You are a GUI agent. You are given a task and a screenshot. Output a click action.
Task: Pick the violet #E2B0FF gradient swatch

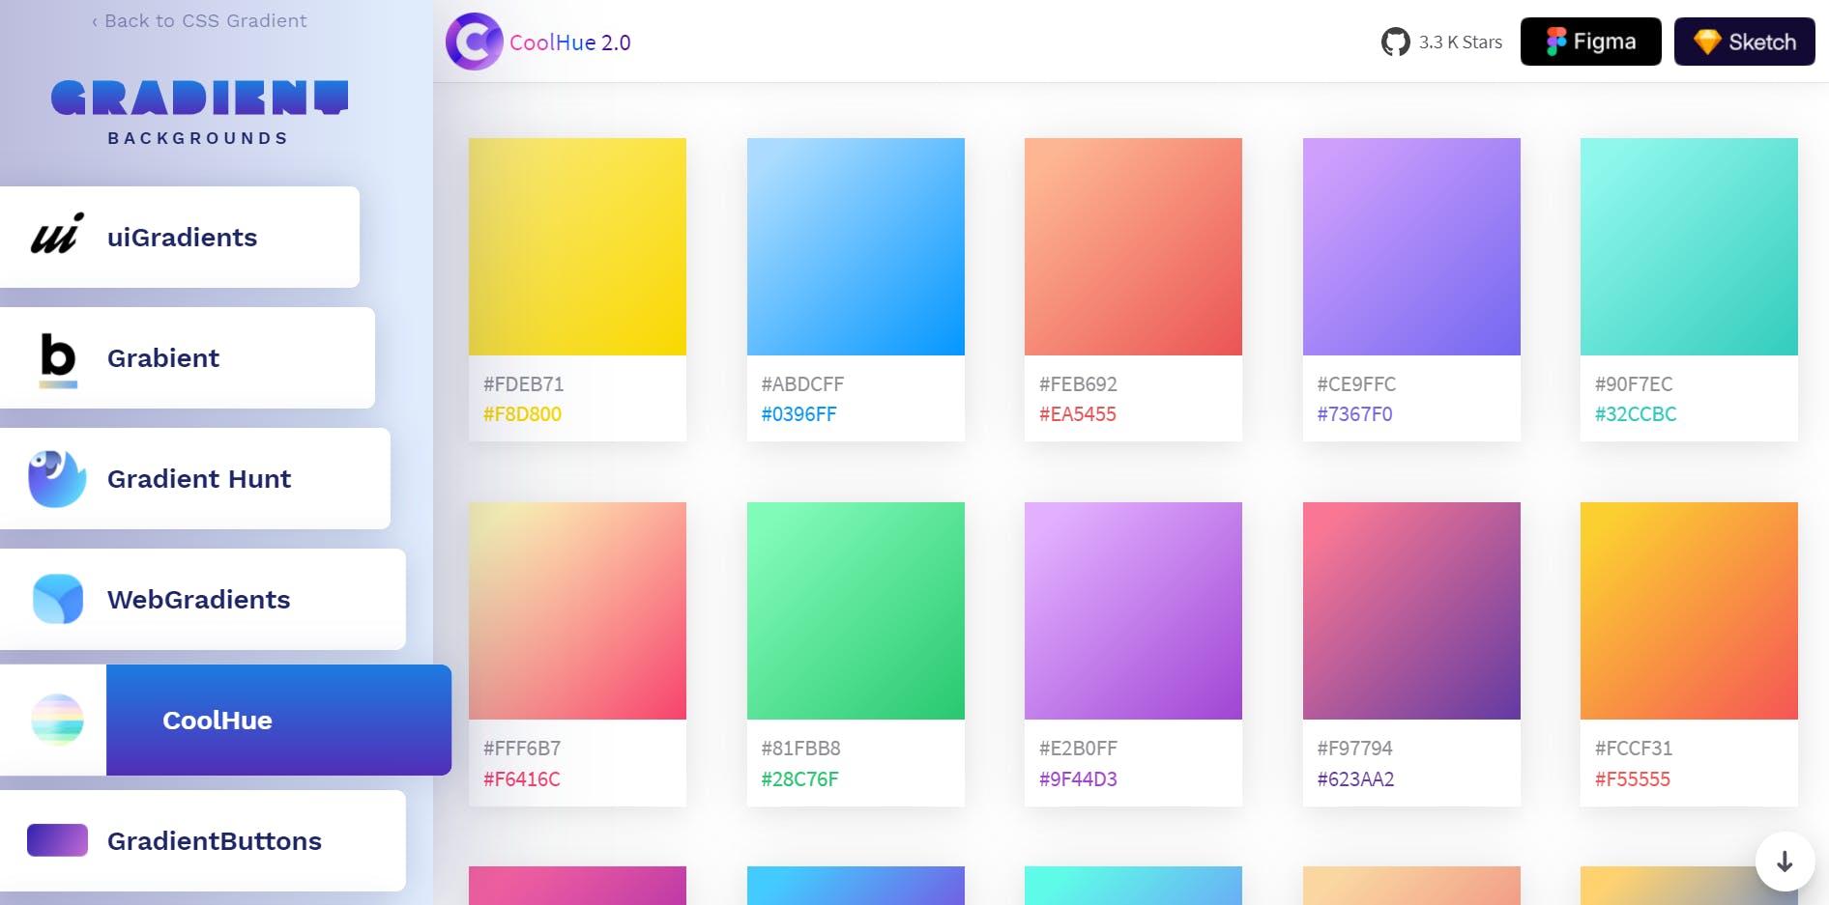tap(1133, 610)
